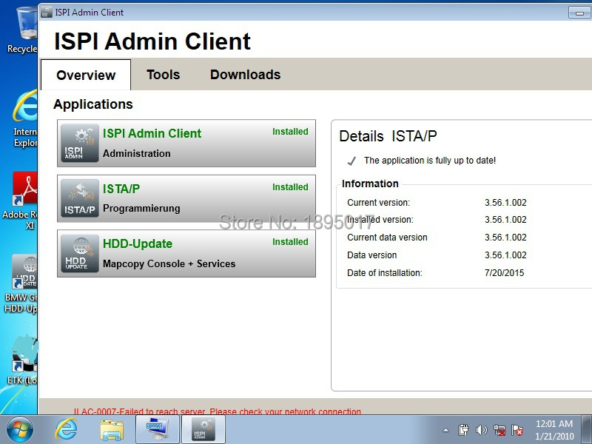Select the ISPI Admin Client Administration entry
Image resolution: width=592 pixels, height=444 pixels.
(x=186, y=143)
